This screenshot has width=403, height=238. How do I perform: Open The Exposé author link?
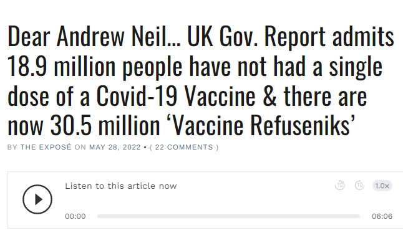pyautogui.click(x=46, y=147)
